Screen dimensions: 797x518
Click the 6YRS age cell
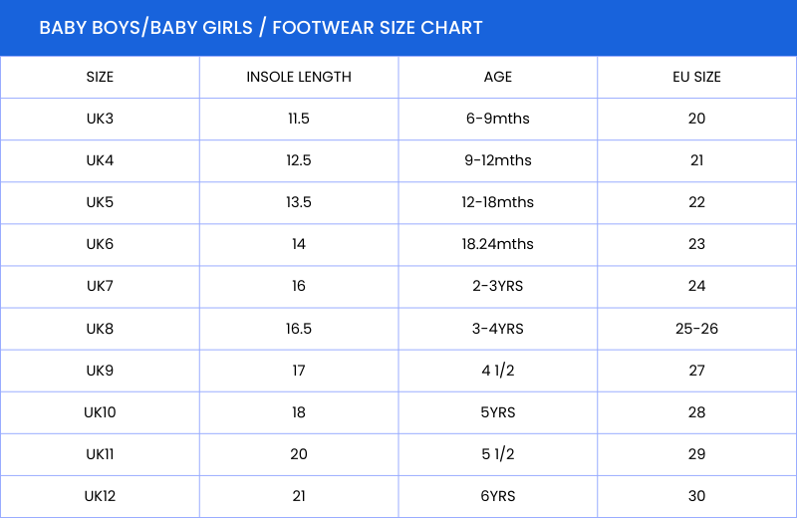coord(498,496)
